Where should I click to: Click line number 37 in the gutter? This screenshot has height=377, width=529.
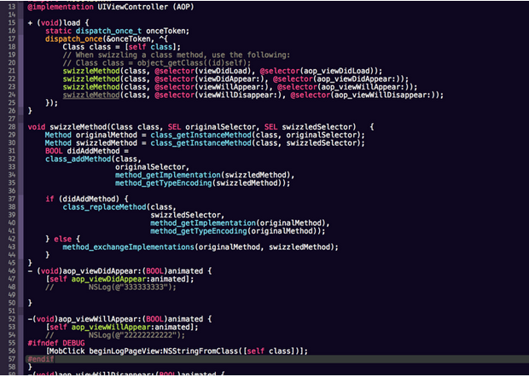click(x=11, y=200)
